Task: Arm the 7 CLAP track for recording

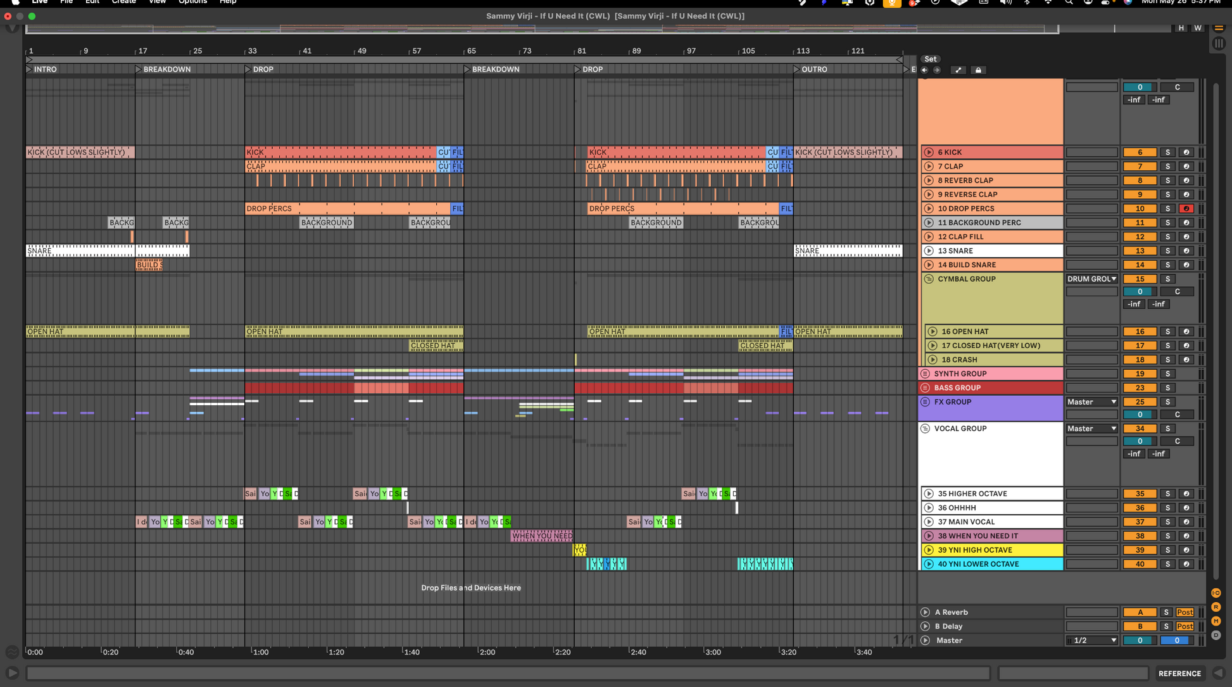Action: 1186,166
